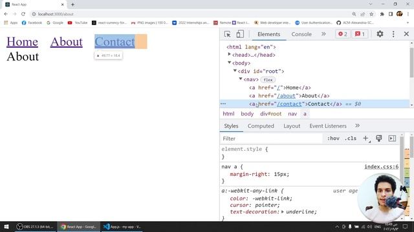414x232 pixels.
Task: Add new style rule plus icon
Action: pyautogui.click(x=365, y=139)
